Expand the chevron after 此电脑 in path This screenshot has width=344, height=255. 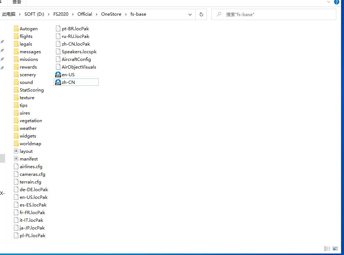point(20,15)
